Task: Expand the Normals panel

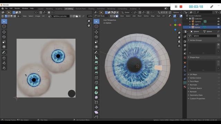Action: coord(193,85)
